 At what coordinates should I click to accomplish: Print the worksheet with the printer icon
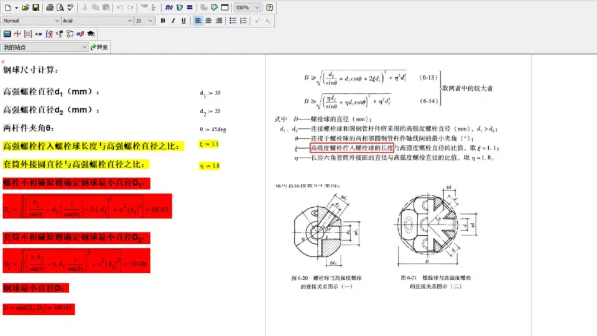pos(50,7)
